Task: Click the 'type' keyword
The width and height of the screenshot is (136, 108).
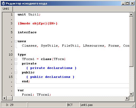Action: pyautogui.click(x=22, y=55)
